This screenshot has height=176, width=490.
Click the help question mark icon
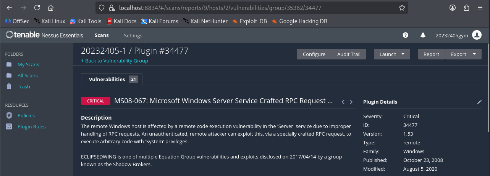point(406,35)
